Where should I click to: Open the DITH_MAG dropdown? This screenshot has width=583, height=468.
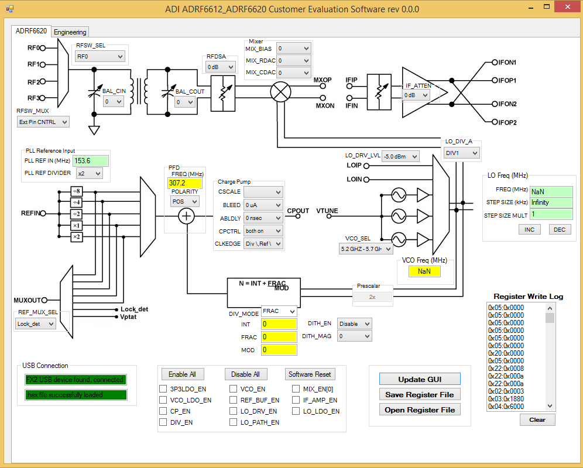click(354, 336)
